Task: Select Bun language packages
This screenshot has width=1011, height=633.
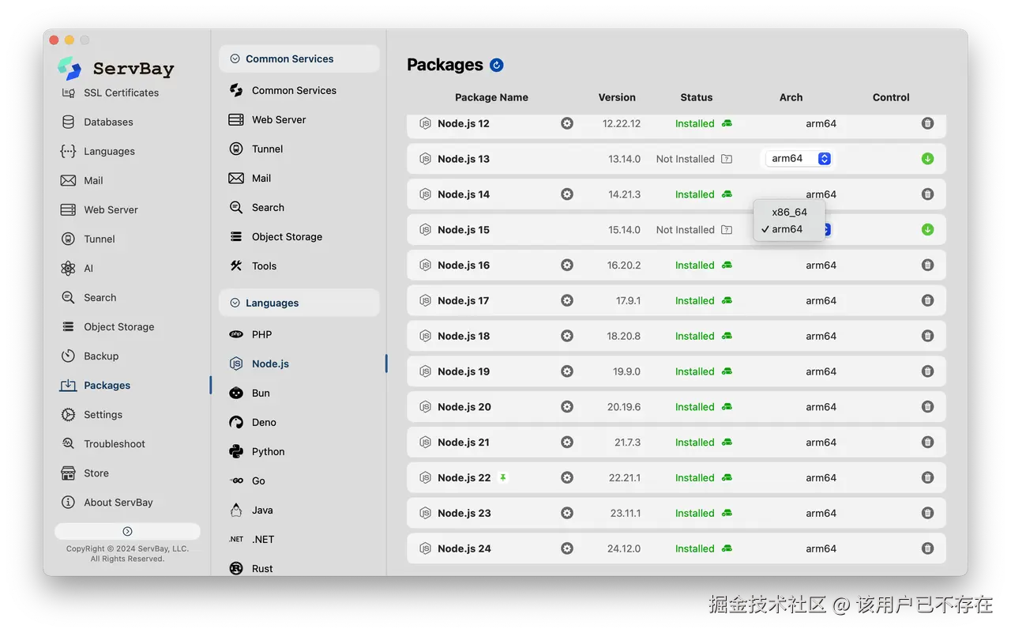Action: point(250,393)
